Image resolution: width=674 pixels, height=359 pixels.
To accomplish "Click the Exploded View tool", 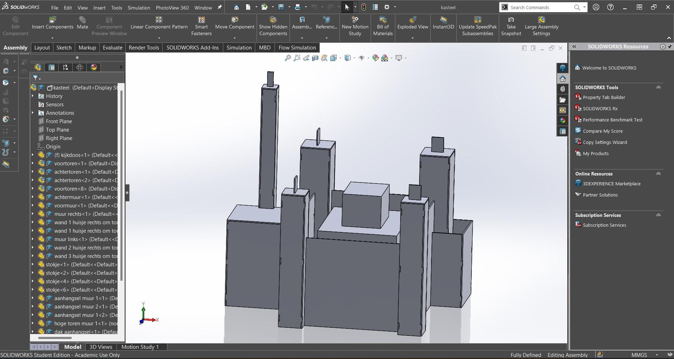I will (412, 23).
